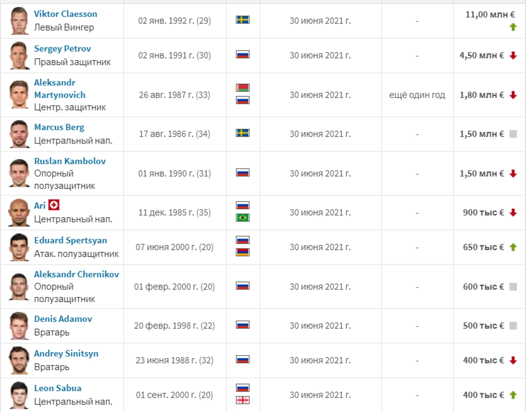Click the 'ещё один год' option cell

417,95
